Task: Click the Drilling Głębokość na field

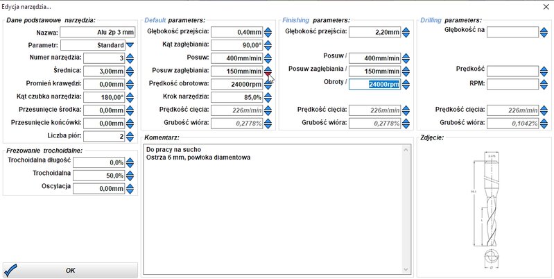Action: click(x=512, y=32)
